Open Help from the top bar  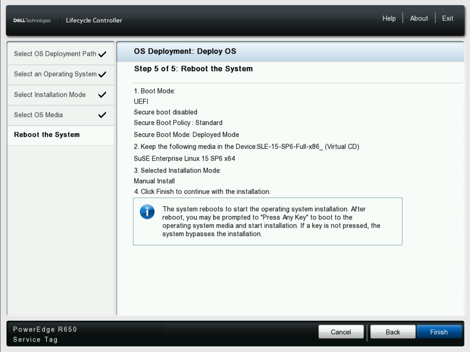tap(389, 18)
